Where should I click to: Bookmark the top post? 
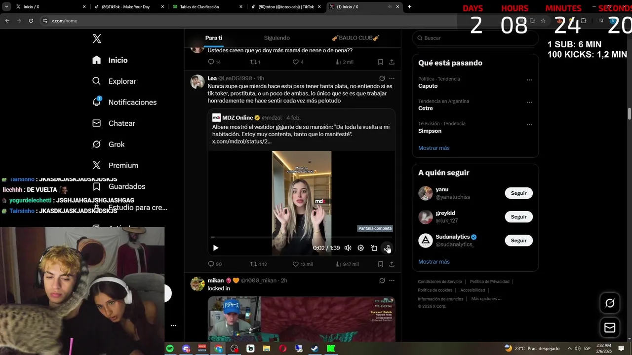pos(381,62)
